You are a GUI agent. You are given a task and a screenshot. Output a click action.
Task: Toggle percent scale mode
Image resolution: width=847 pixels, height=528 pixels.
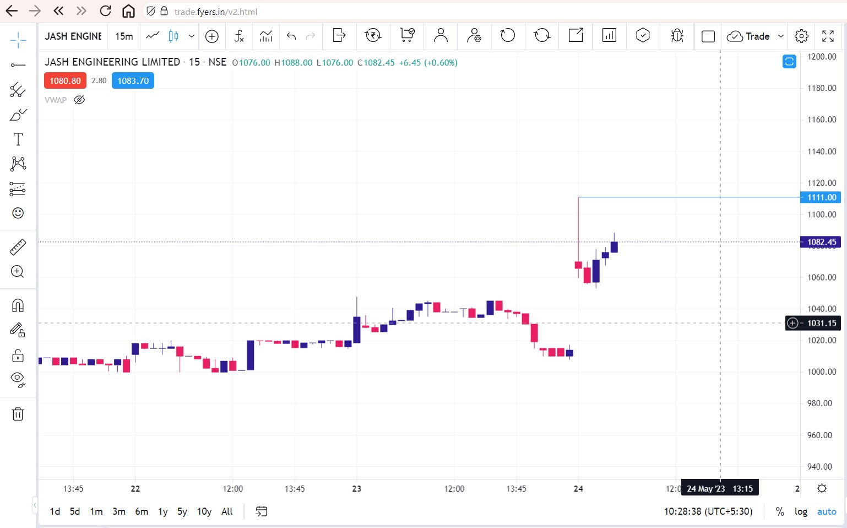(x=780, y=511)
